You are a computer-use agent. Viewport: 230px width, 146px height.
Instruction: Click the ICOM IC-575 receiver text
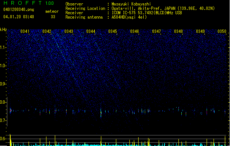pyautogui.click(x=147, y=13)
